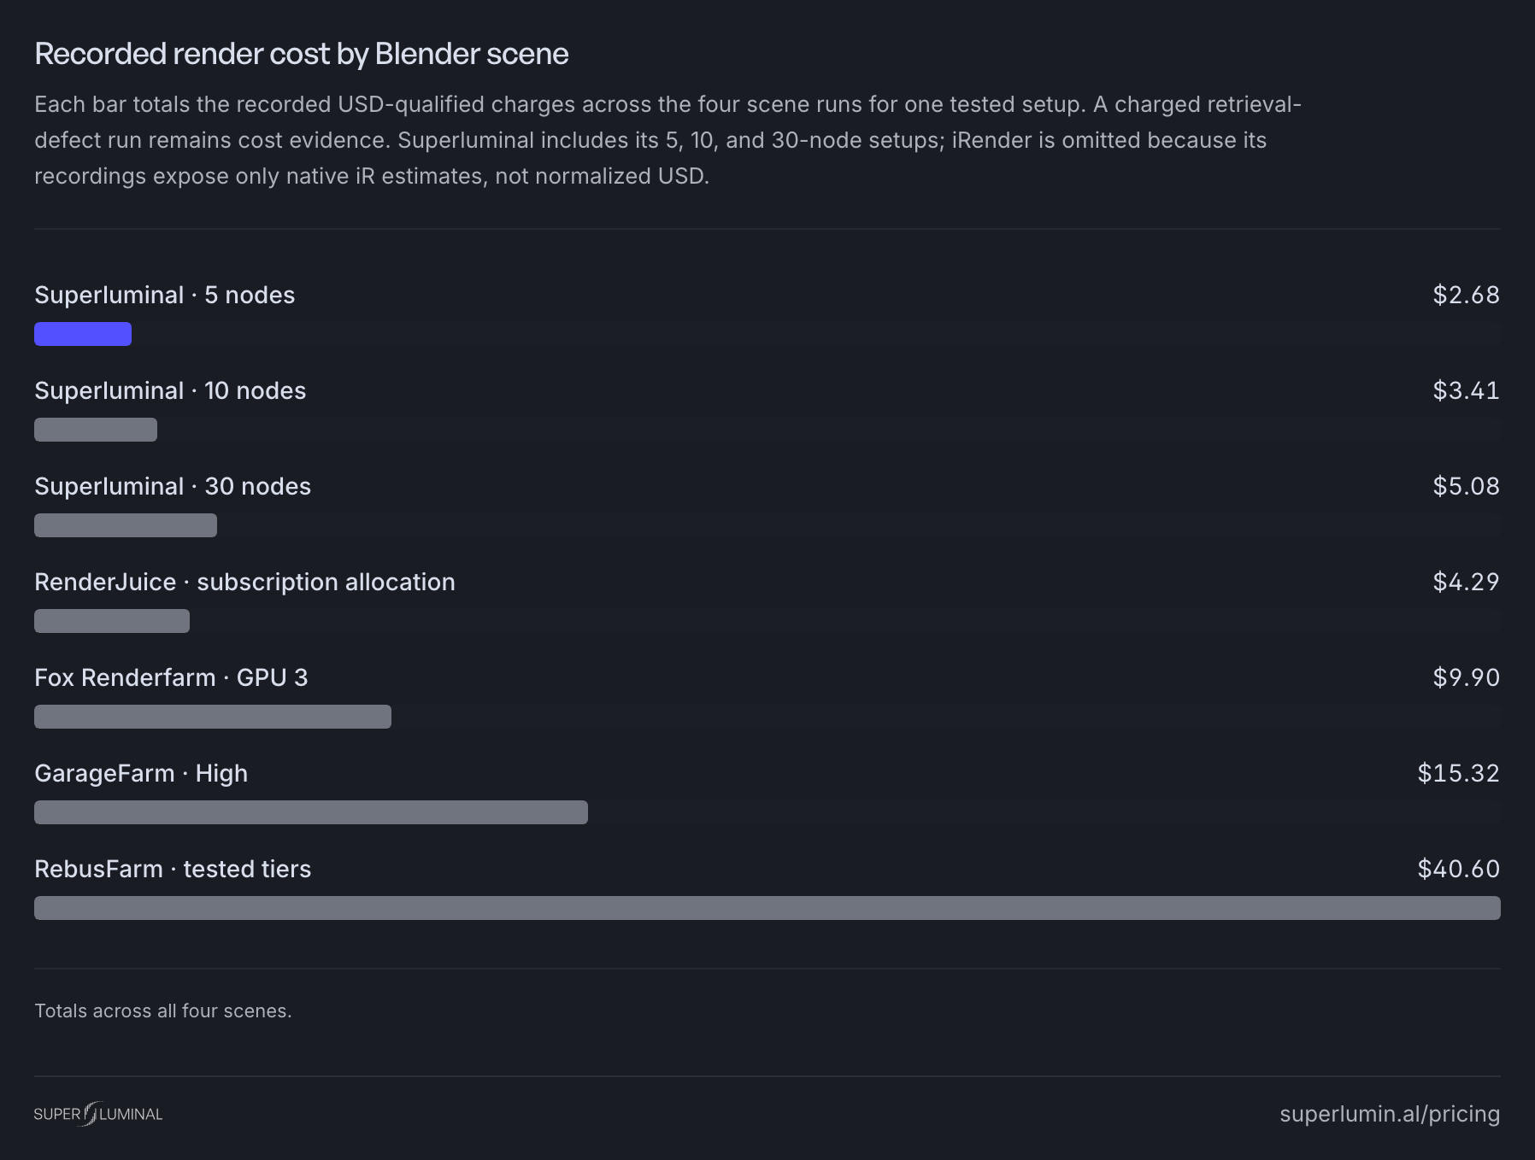
Task: Open the superlumin.al/pricing link
Action: coord(1390,1114)
